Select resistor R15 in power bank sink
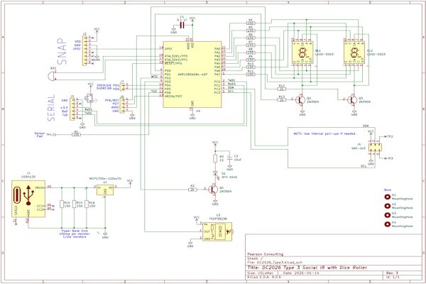This screenshot has height=284, width=426. (x=74, y=204)
